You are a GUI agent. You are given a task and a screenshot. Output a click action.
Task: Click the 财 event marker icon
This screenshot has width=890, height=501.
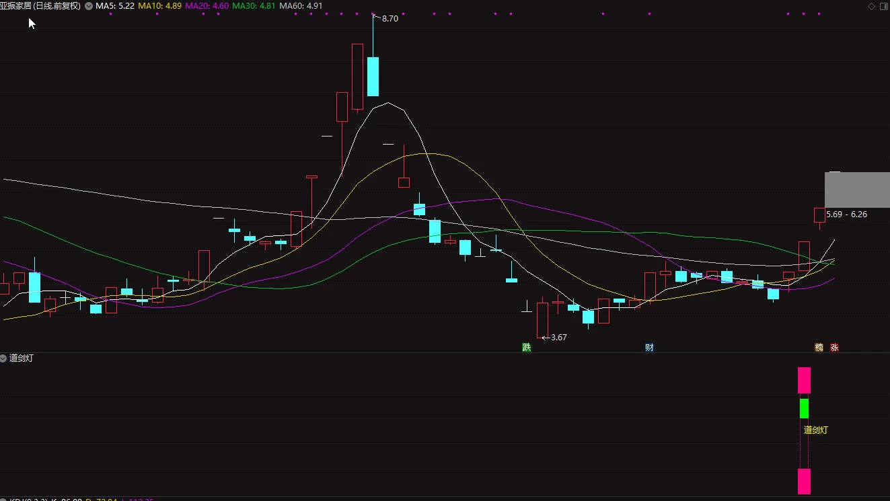coord(649,348)
